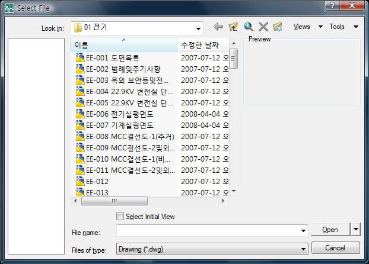Image resolution: width=369 pixels, height=264 pixels.
Task: Select file name EE-001 도면목록
Action: click(x=113, y=58)
